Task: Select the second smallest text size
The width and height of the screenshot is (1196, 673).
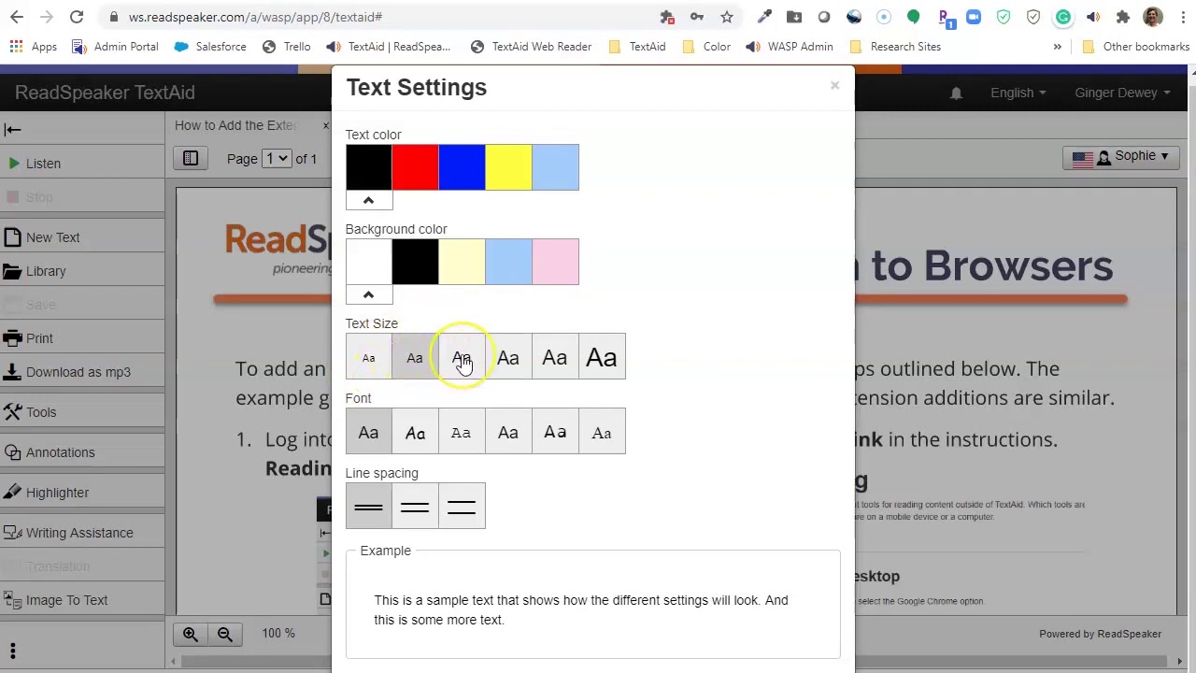Action: 416,357
